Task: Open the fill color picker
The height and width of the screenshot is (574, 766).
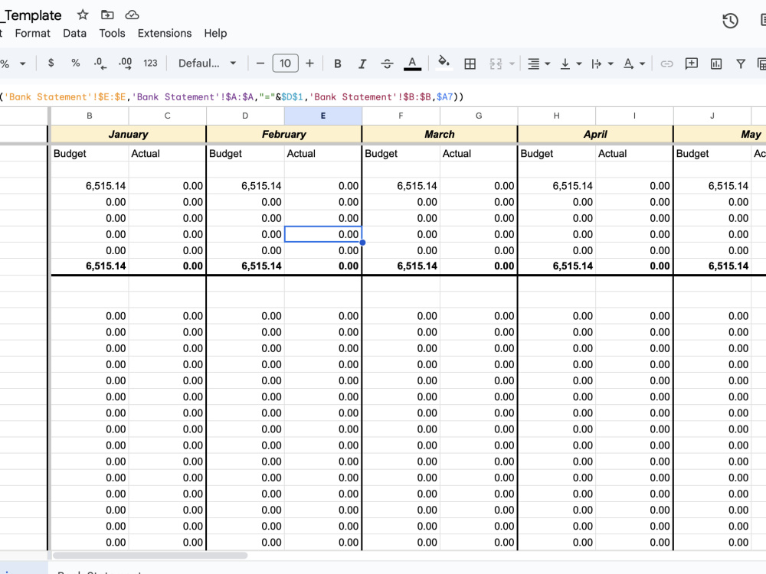Action: 444,63
